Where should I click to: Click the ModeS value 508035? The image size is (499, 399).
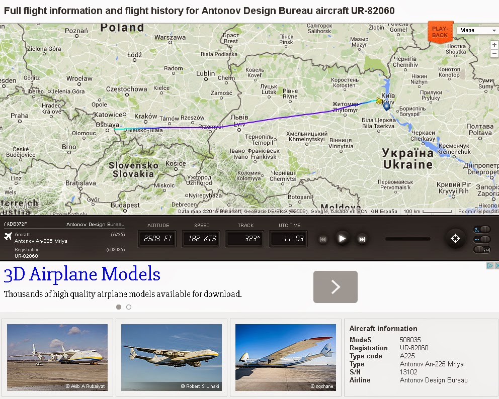click(410, 340)
